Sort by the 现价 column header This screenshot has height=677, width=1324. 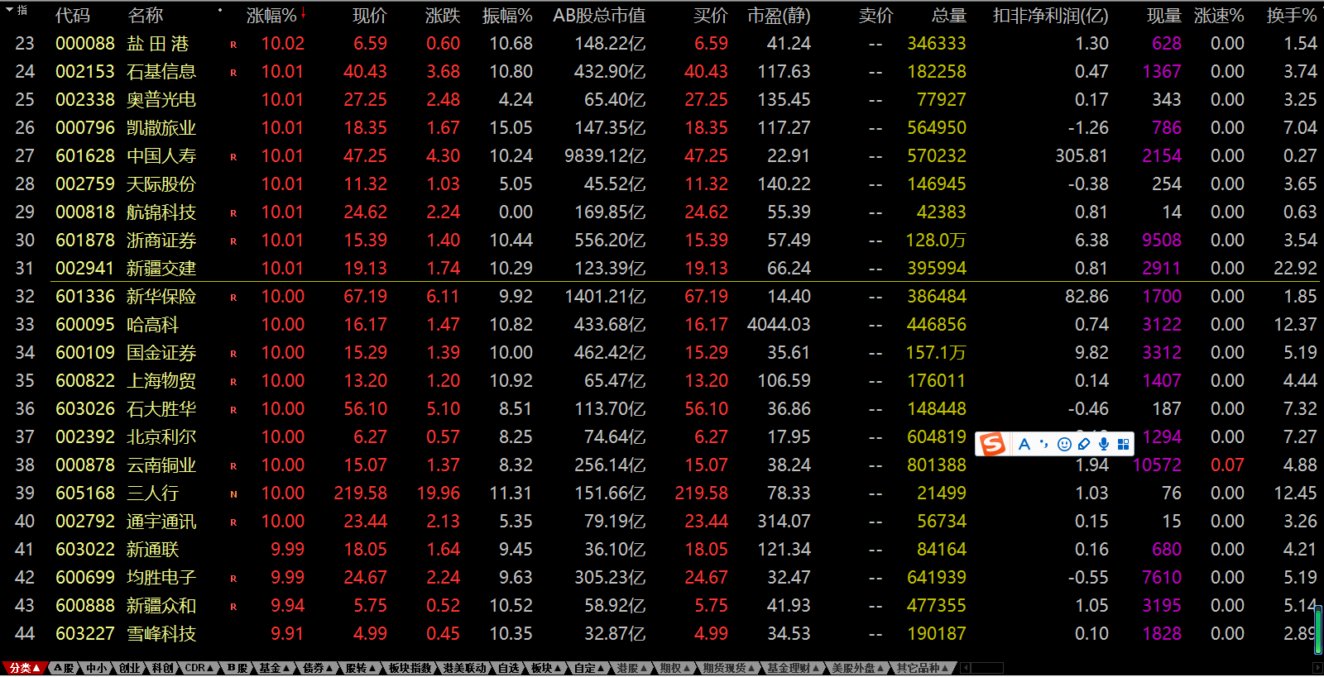[369, 16]
